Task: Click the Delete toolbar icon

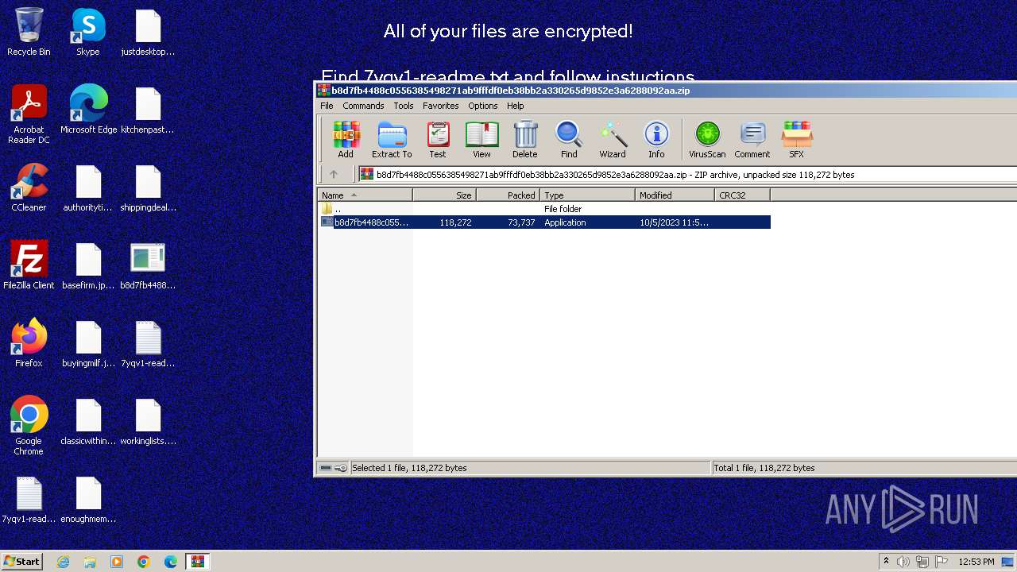Action: [x=525, y=140]
